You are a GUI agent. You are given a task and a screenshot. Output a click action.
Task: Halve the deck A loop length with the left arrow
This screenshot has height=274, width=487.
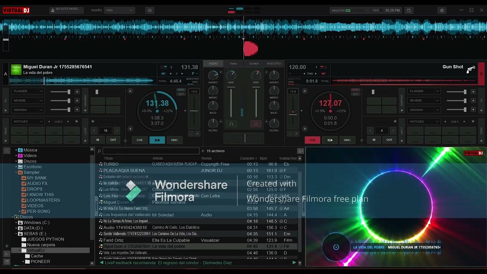coord(94,131)
